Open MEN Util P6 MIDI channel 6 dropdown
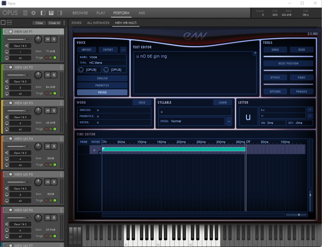This screenshot has width=322, height=247. (x=20, y=230)
